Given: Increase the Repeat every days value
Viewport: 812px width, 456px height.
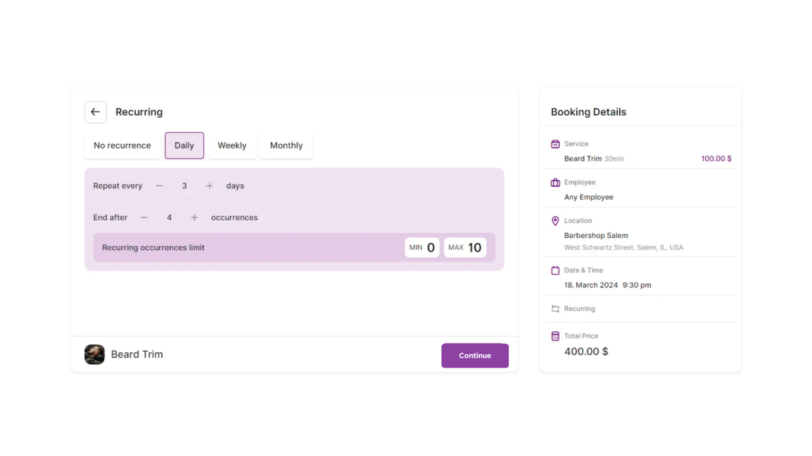Looking at the screenshot, I should tap(209, 186).
